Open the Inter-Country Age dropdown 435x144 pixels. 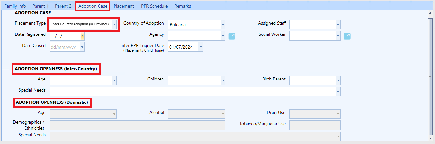(114, 81)
